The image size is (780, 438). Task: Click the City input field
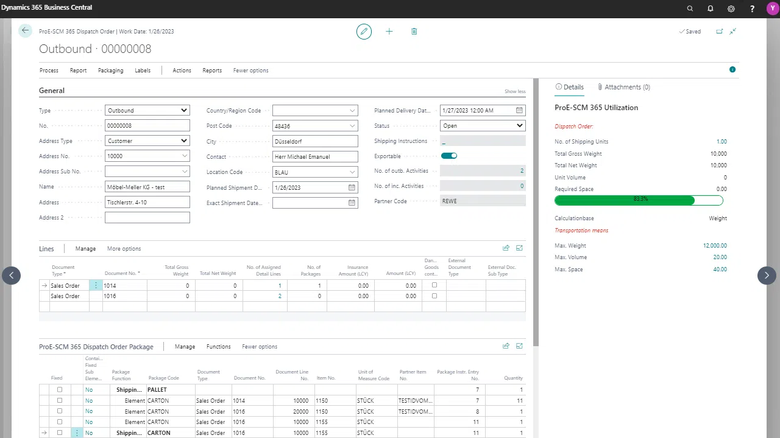coord(315,141)
